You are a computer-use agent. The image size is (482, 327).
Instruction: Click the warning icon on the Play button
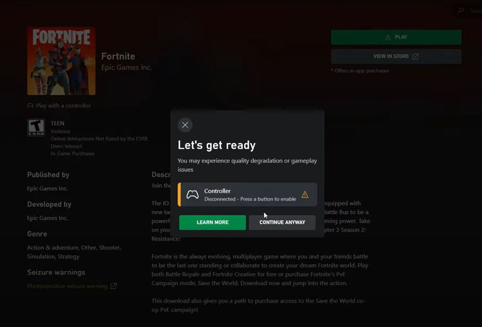click(x=388, y=37)
